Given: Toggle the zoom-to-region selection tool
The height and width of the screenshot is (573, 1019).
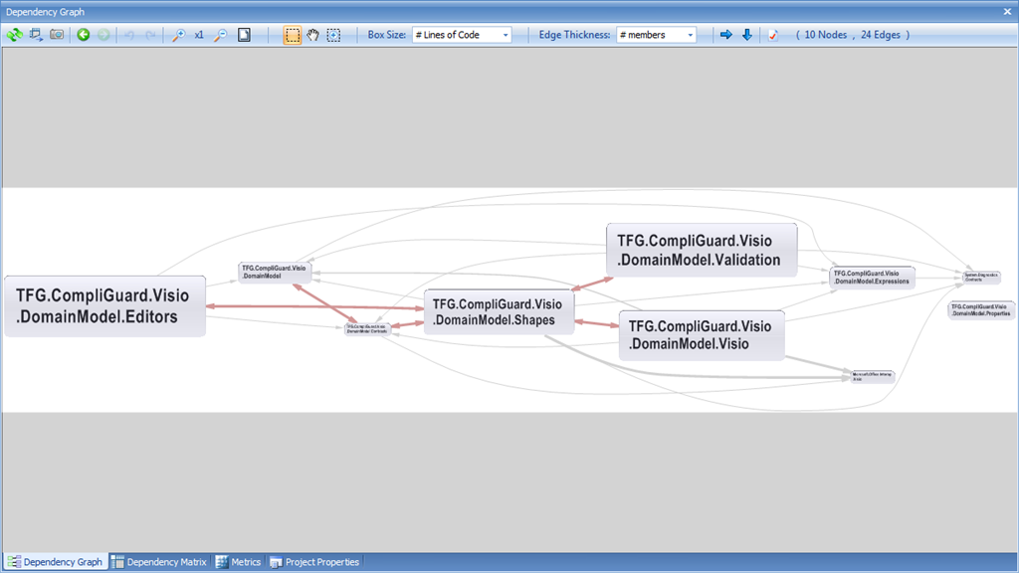Looking at the screenshot, I should (x=333, y=35).
